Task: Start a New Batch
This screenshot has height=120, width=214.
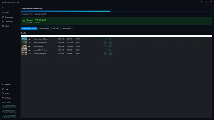Action: [x=56, y=29]
